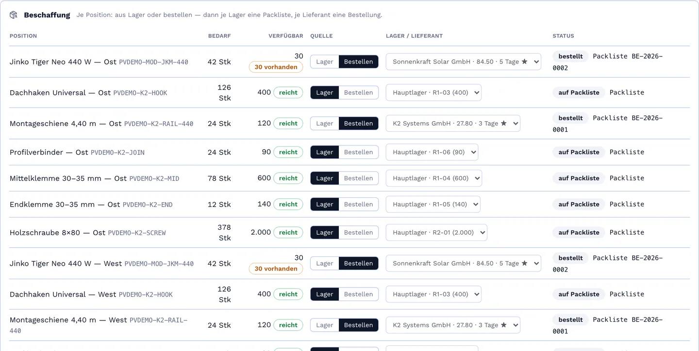Open Packliste link in Profilverbinder Ost row

pos(627,152)
